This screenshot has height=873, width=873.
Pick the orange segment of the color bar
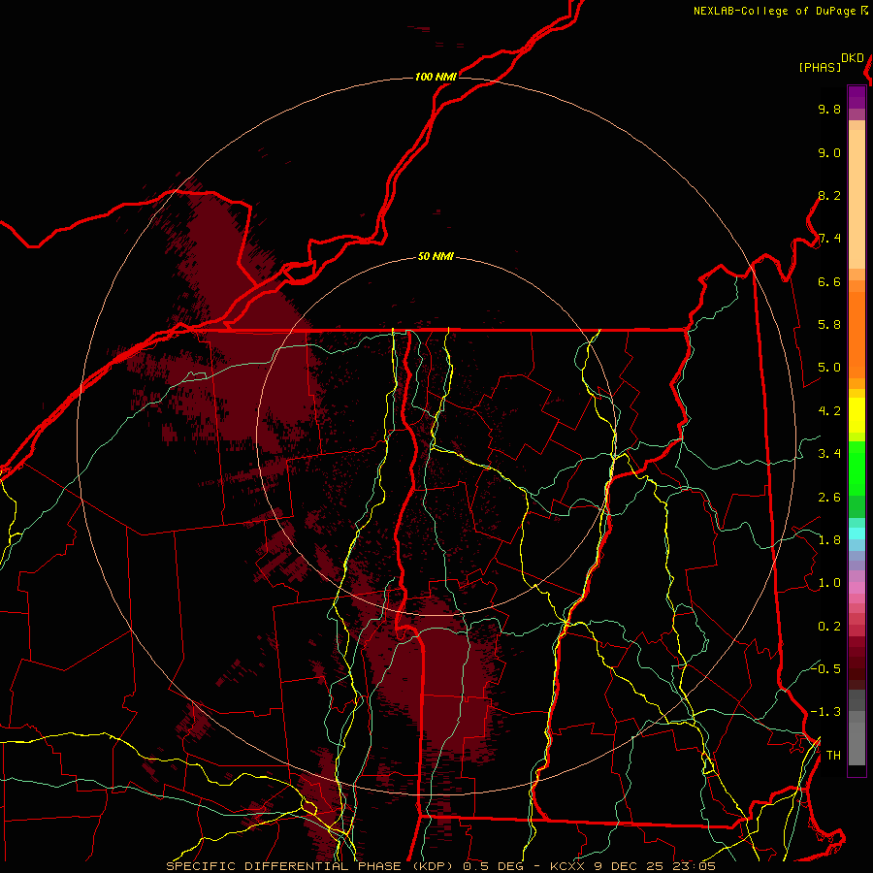click(857, 335)
